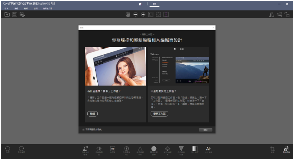Click the tablet portrait photo thumbnail
294x160 pixels.
point(115,66)
